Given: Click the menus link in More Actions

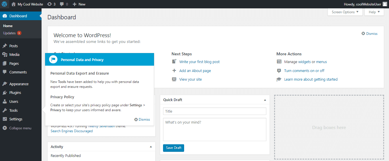Looking at the screenshot, I should pyautogui.click(x=321, y=62).
